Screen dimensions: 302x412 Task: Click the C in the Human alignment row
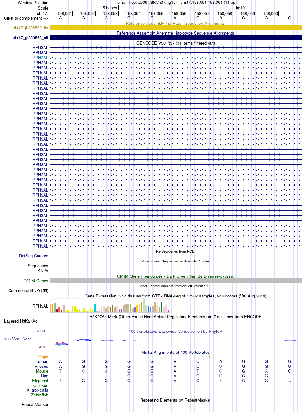click(198, 361)
